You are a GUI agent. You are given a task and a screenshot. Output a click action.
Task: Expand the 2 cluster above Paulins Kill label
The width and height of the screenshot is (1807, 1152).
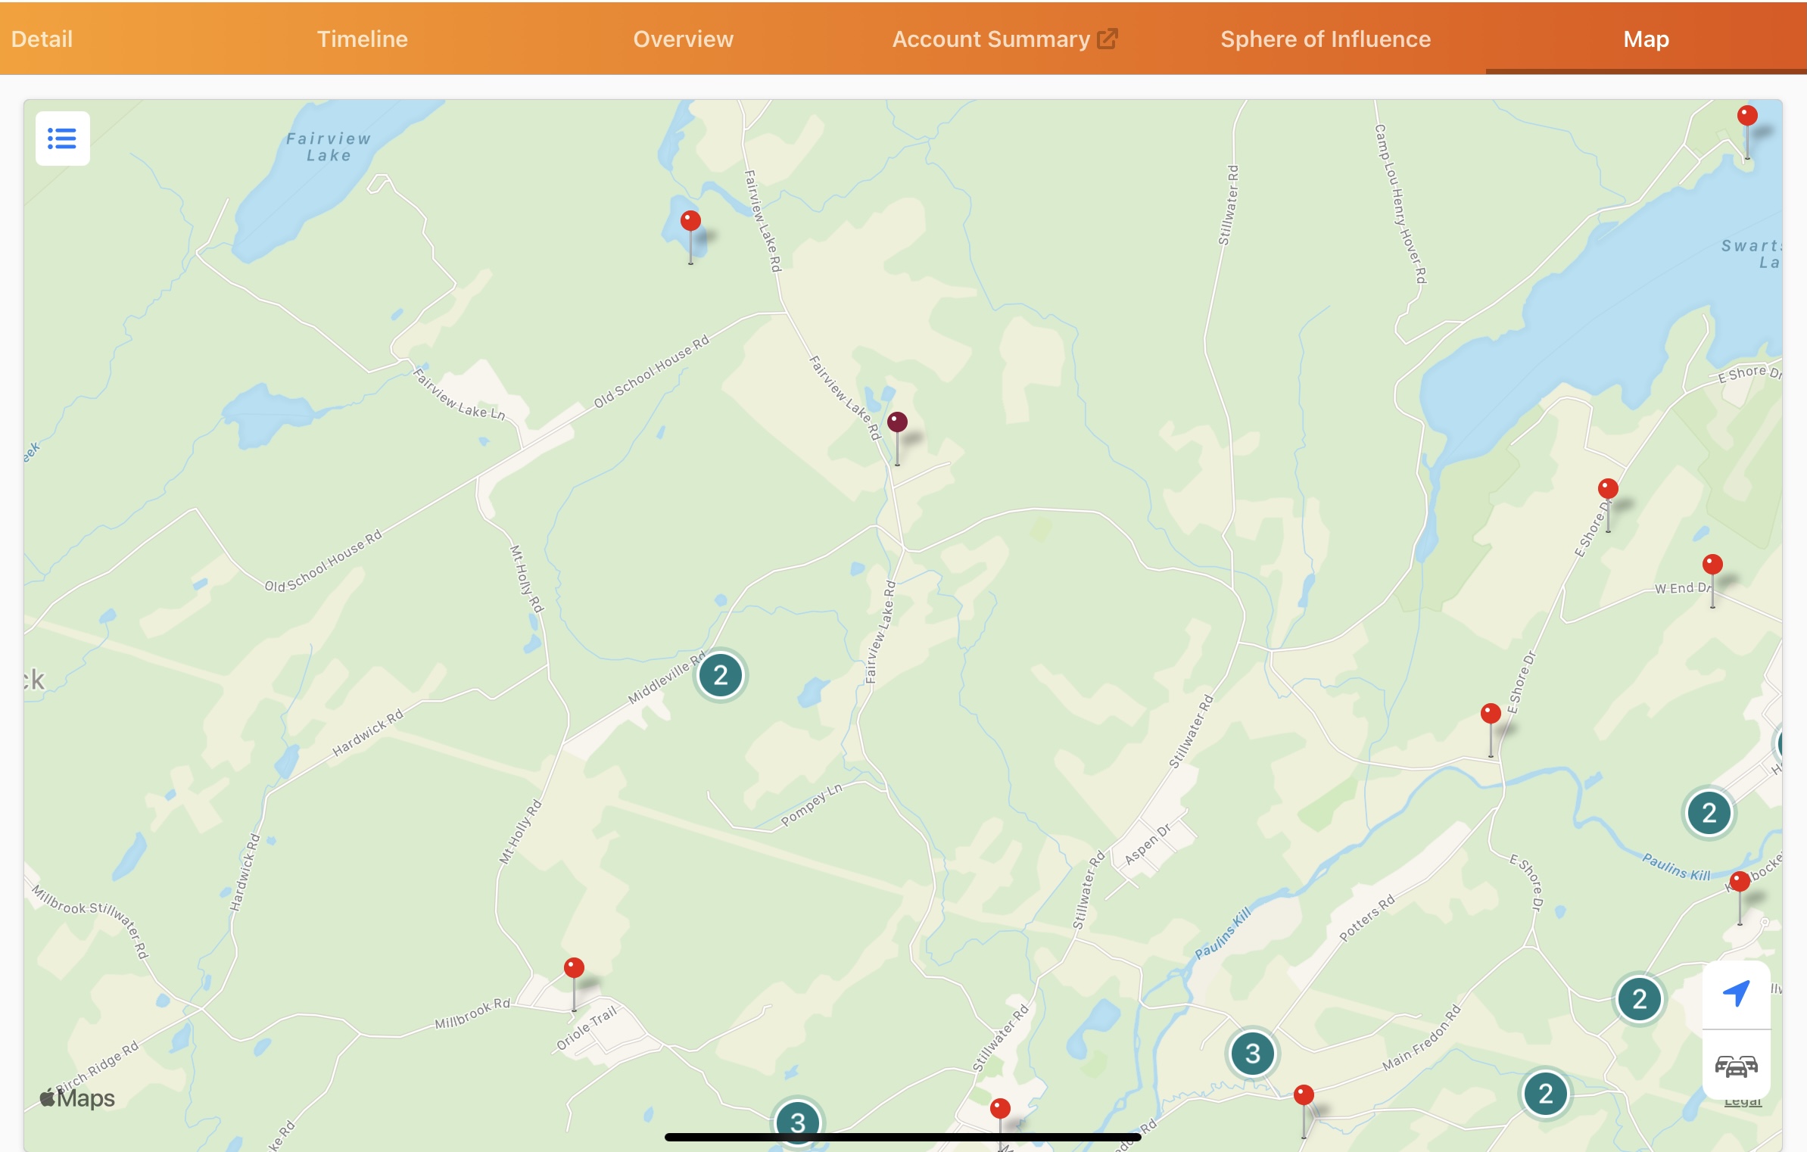(1709, 813)
